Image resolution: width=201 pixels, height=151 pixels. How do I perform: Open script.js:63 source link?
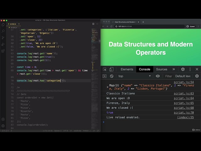point(184,93)
